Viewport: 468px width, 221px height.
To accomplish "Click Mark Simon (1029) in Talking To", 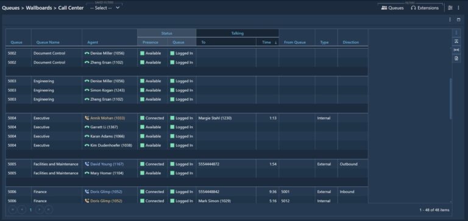I will tap(214, 201).
